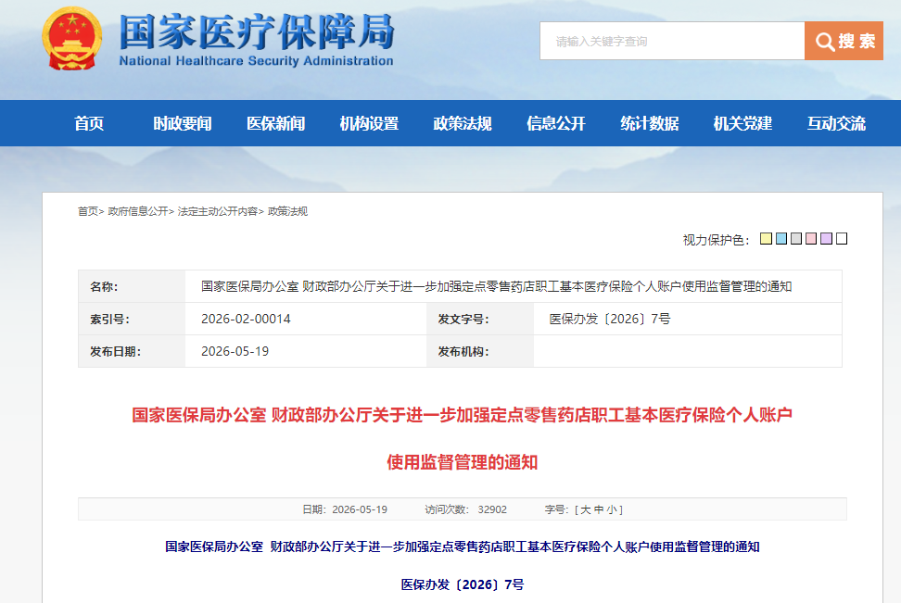Click the 日期: 2026-05-19 info bar text
The width and height of the screenshot is (901, 603).
[x=345, y=509]
